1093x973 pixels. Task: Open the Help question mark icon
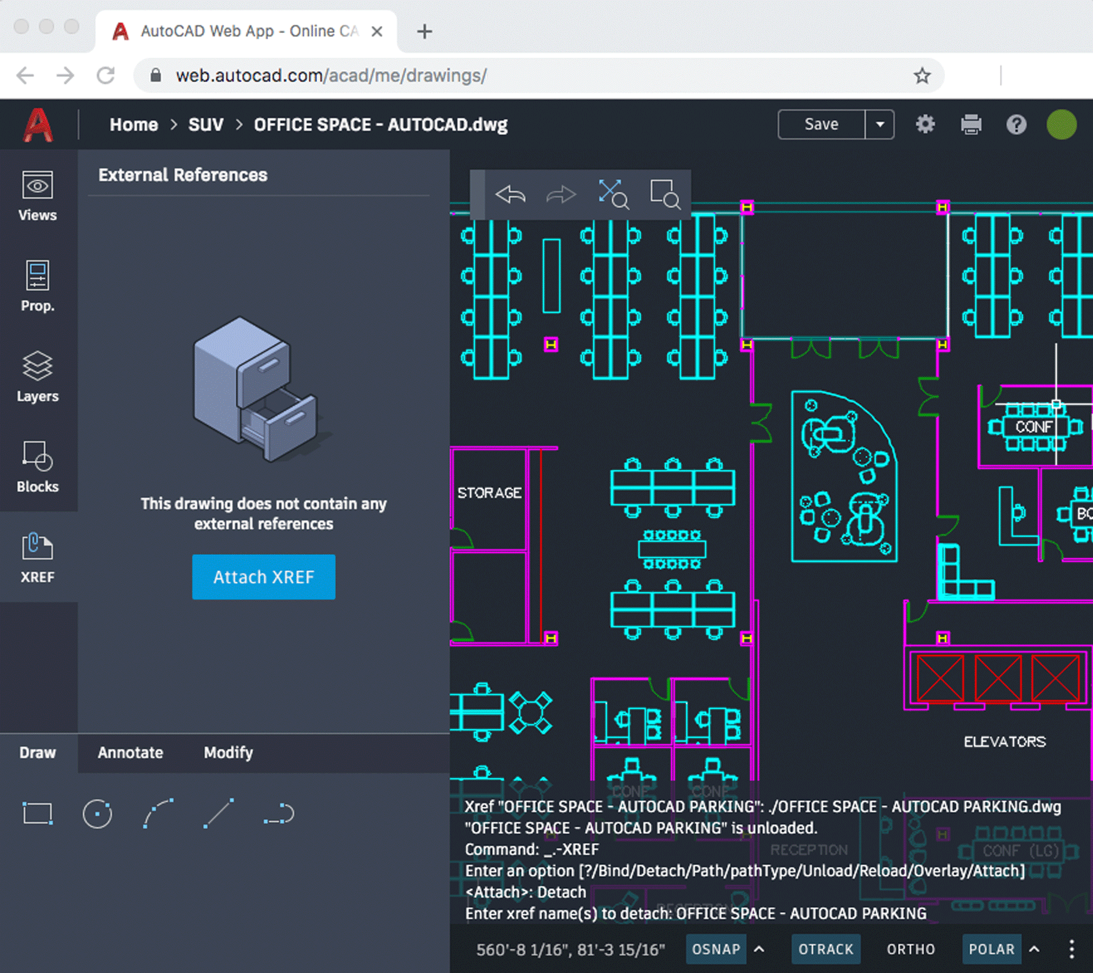pyautogui.click(x=1016, y=124)
